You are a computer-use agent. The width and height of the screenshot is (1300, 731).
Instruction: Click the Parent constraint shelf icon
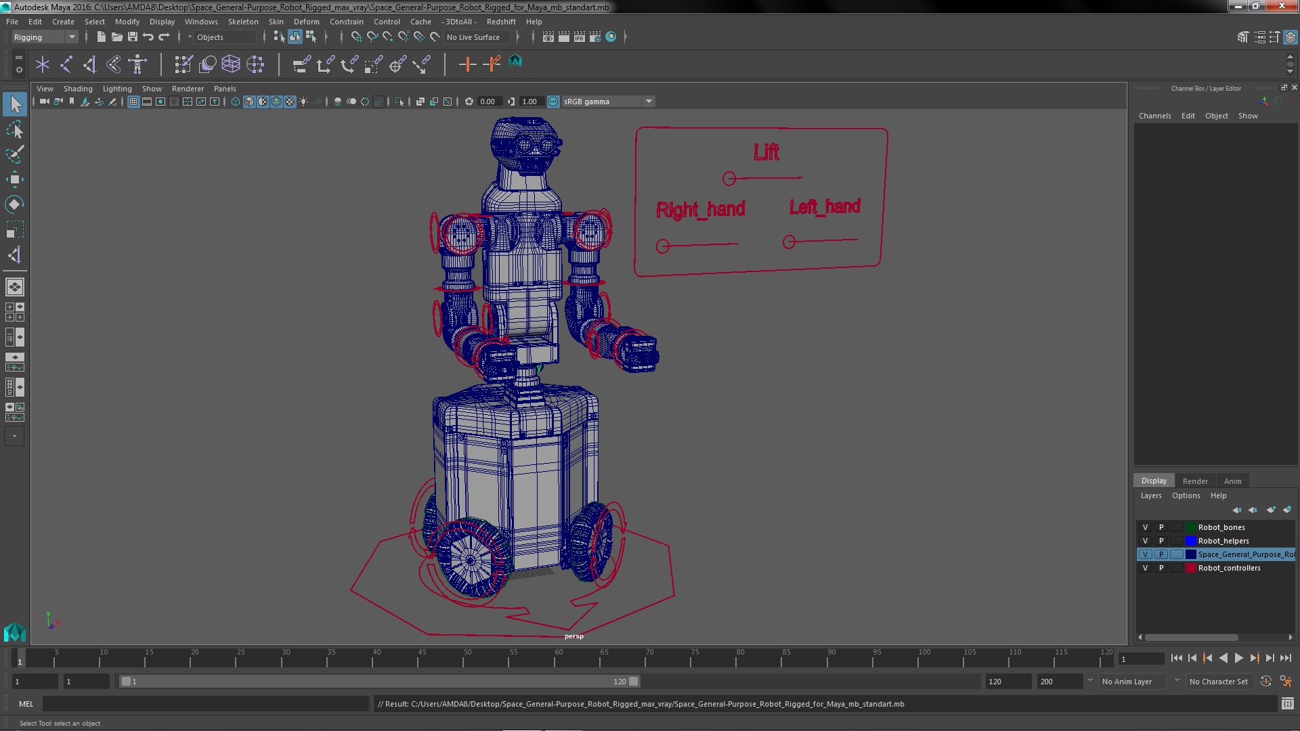point(301,64)
